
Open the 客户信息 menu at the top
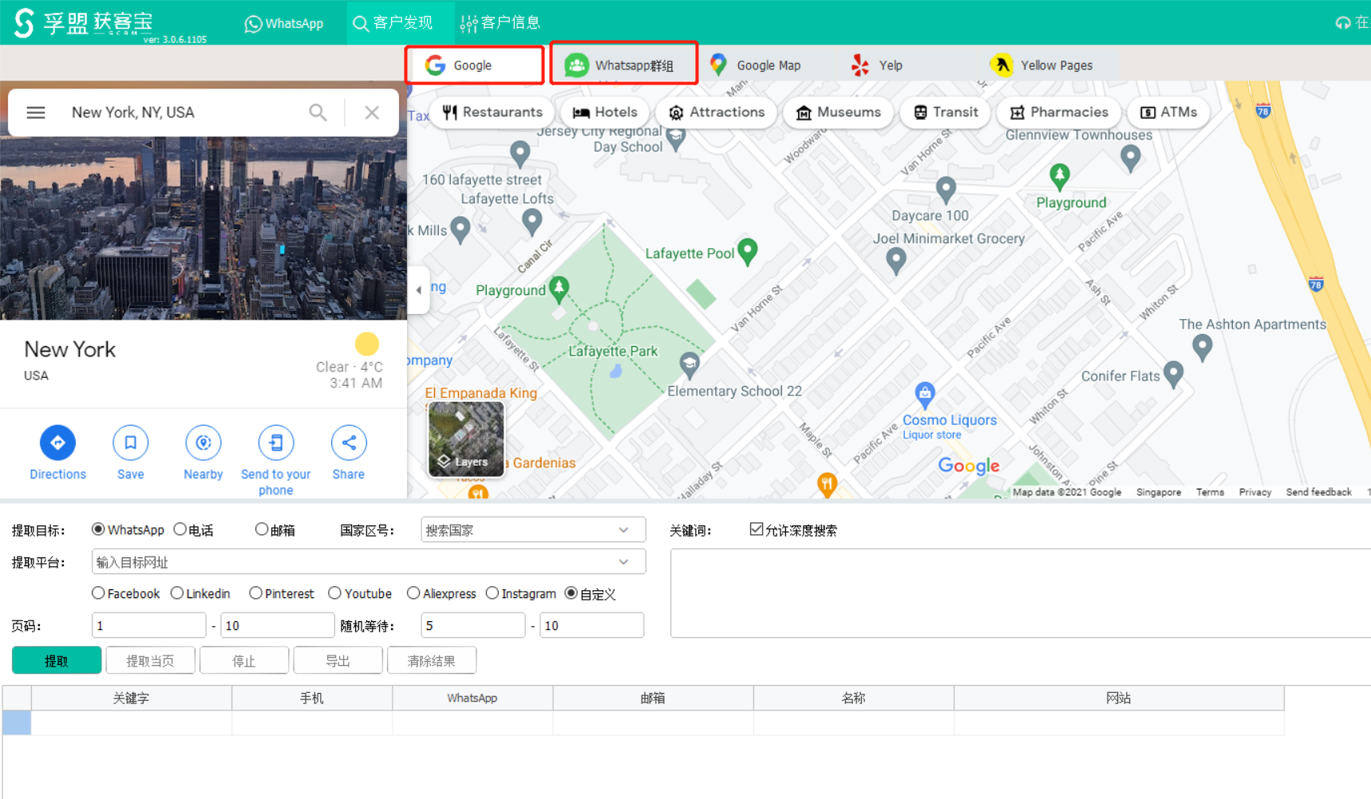(500, 22)
